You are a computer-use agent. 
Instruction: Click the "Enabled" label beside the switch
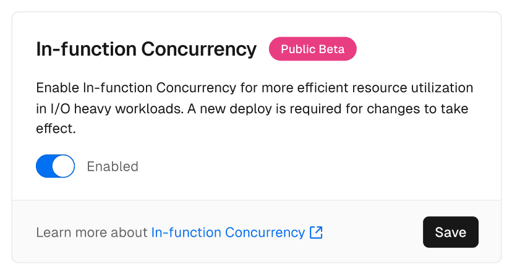pyautogui.click(x=113, y=166)
